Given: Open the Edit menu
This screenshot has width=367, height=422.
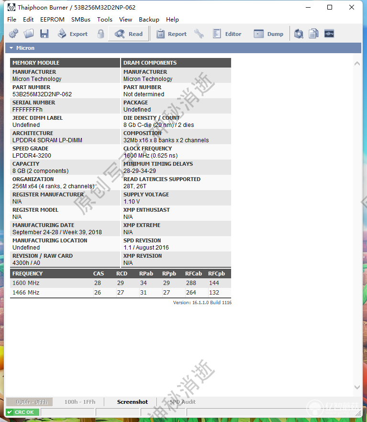Looking at the screenshot, I should [x=28, y=20].
